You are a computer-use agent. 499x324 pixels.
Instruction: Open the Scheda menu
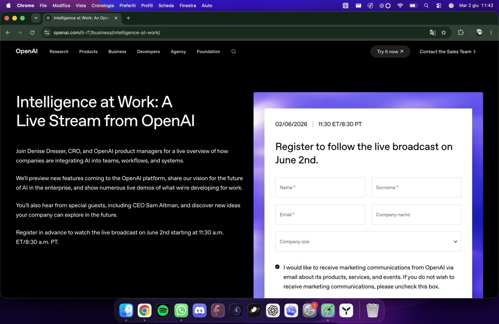pyautogui.click(x=166, y=5)
